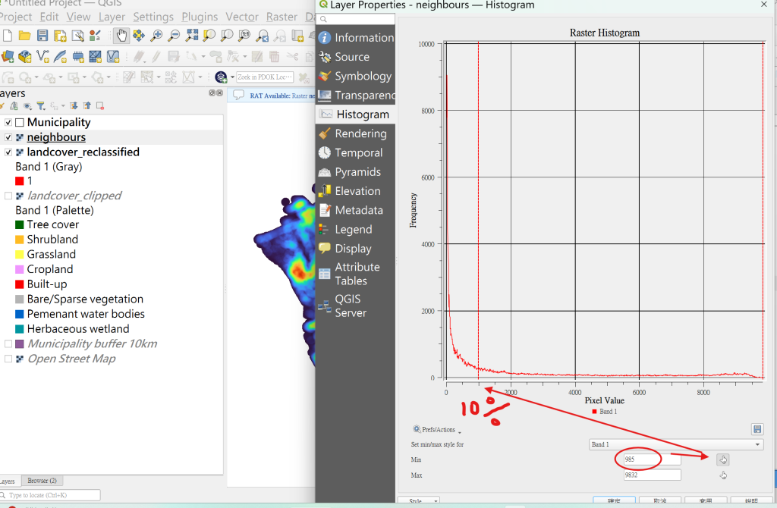Switch to Pyramids tab in Layer Properties

355,172
